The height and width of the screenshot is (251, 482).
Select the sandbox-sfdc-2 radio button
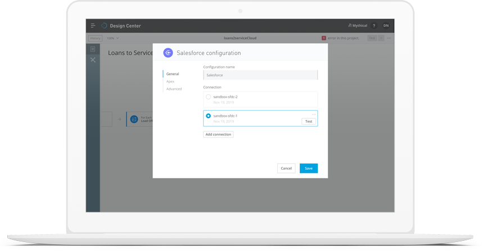click(209, 97)
